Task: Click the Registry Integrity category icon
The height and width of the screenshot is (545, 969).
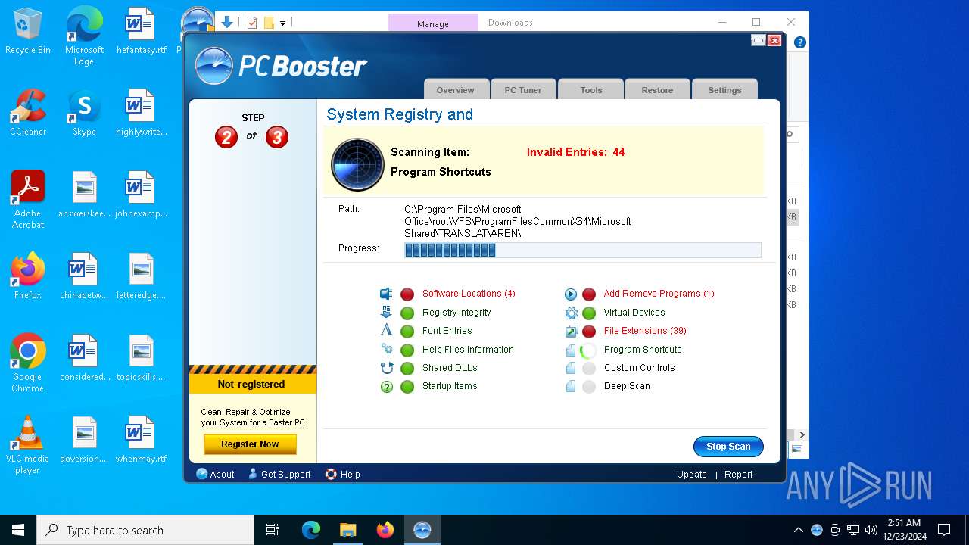Action: pyautogui.click(x=386, y=312)
